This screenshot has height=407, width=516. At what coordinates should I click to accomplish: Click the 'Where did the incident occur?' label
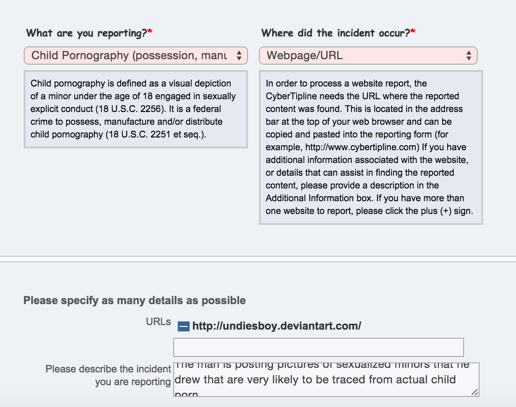(335, 33)
